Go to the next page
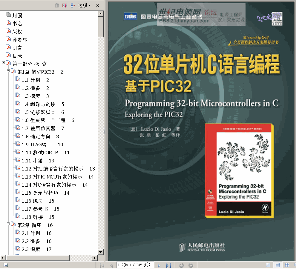The image size is (296, 269). point(159,265)
